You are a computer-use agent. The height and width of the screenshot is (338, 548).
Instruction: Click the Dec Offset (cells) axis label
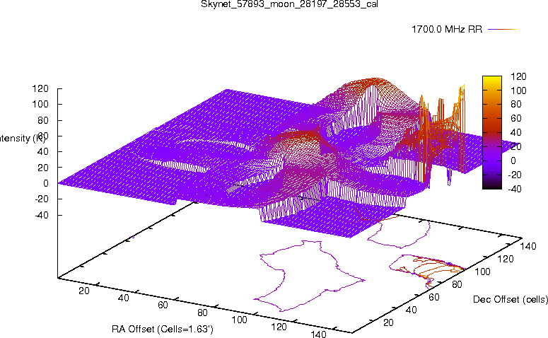tap(511, 300)
